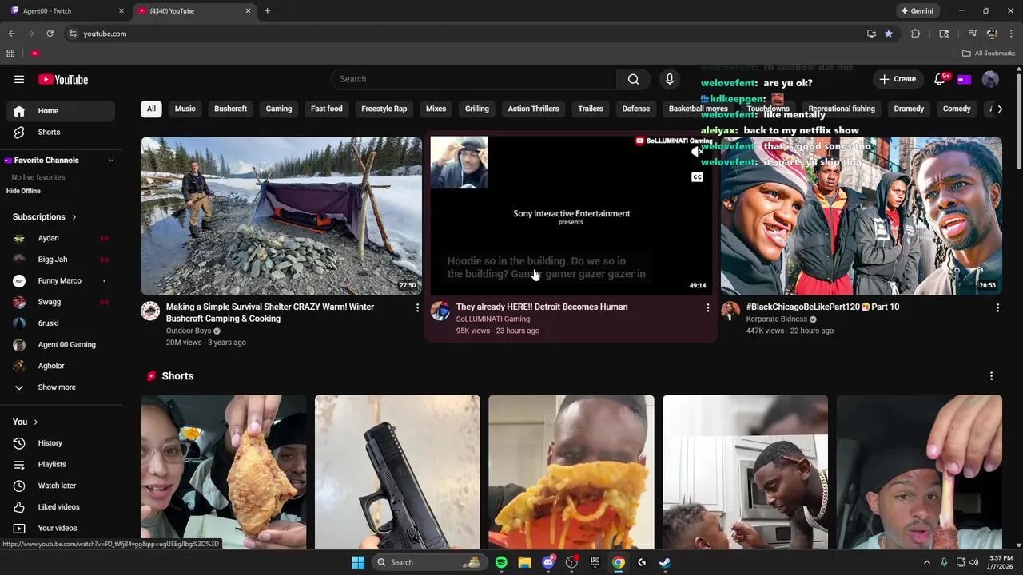Show more subscriptions
Image resolution: width=1023 pixels, height=575 pixels.
(58, 387)
